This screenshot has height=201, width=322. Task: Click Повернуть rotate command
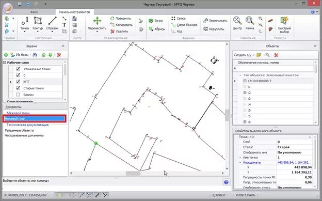tap(121, 18)
